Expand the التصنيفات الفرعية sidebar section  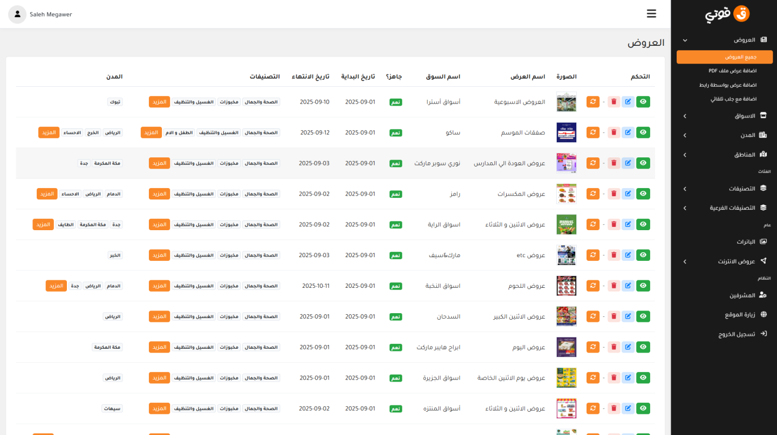tap(723, 208)
